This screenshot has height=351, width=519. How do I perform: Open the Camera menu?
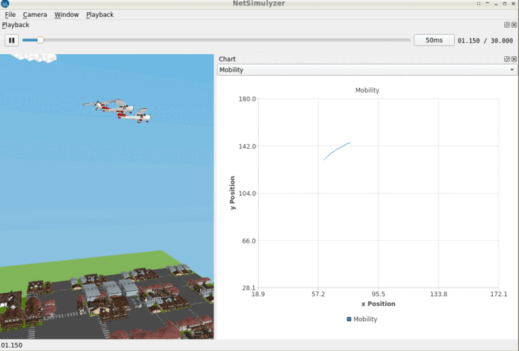pyautogui.click(x=35, y=14)
